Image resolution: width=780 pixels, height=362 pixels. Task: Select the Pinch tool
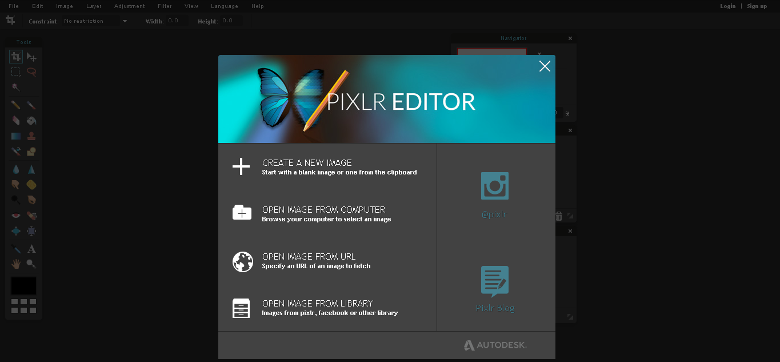tap(31, 231)
